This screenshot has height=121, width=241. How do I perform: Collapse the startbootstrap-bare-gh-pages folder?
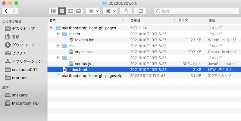(51, 28)
